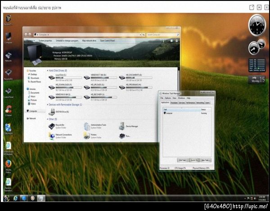Image resolution: width=270 pixels, height=211 pixels.
Task: Open the Organize dropdown in Explorer
Action: click(30, 41)
